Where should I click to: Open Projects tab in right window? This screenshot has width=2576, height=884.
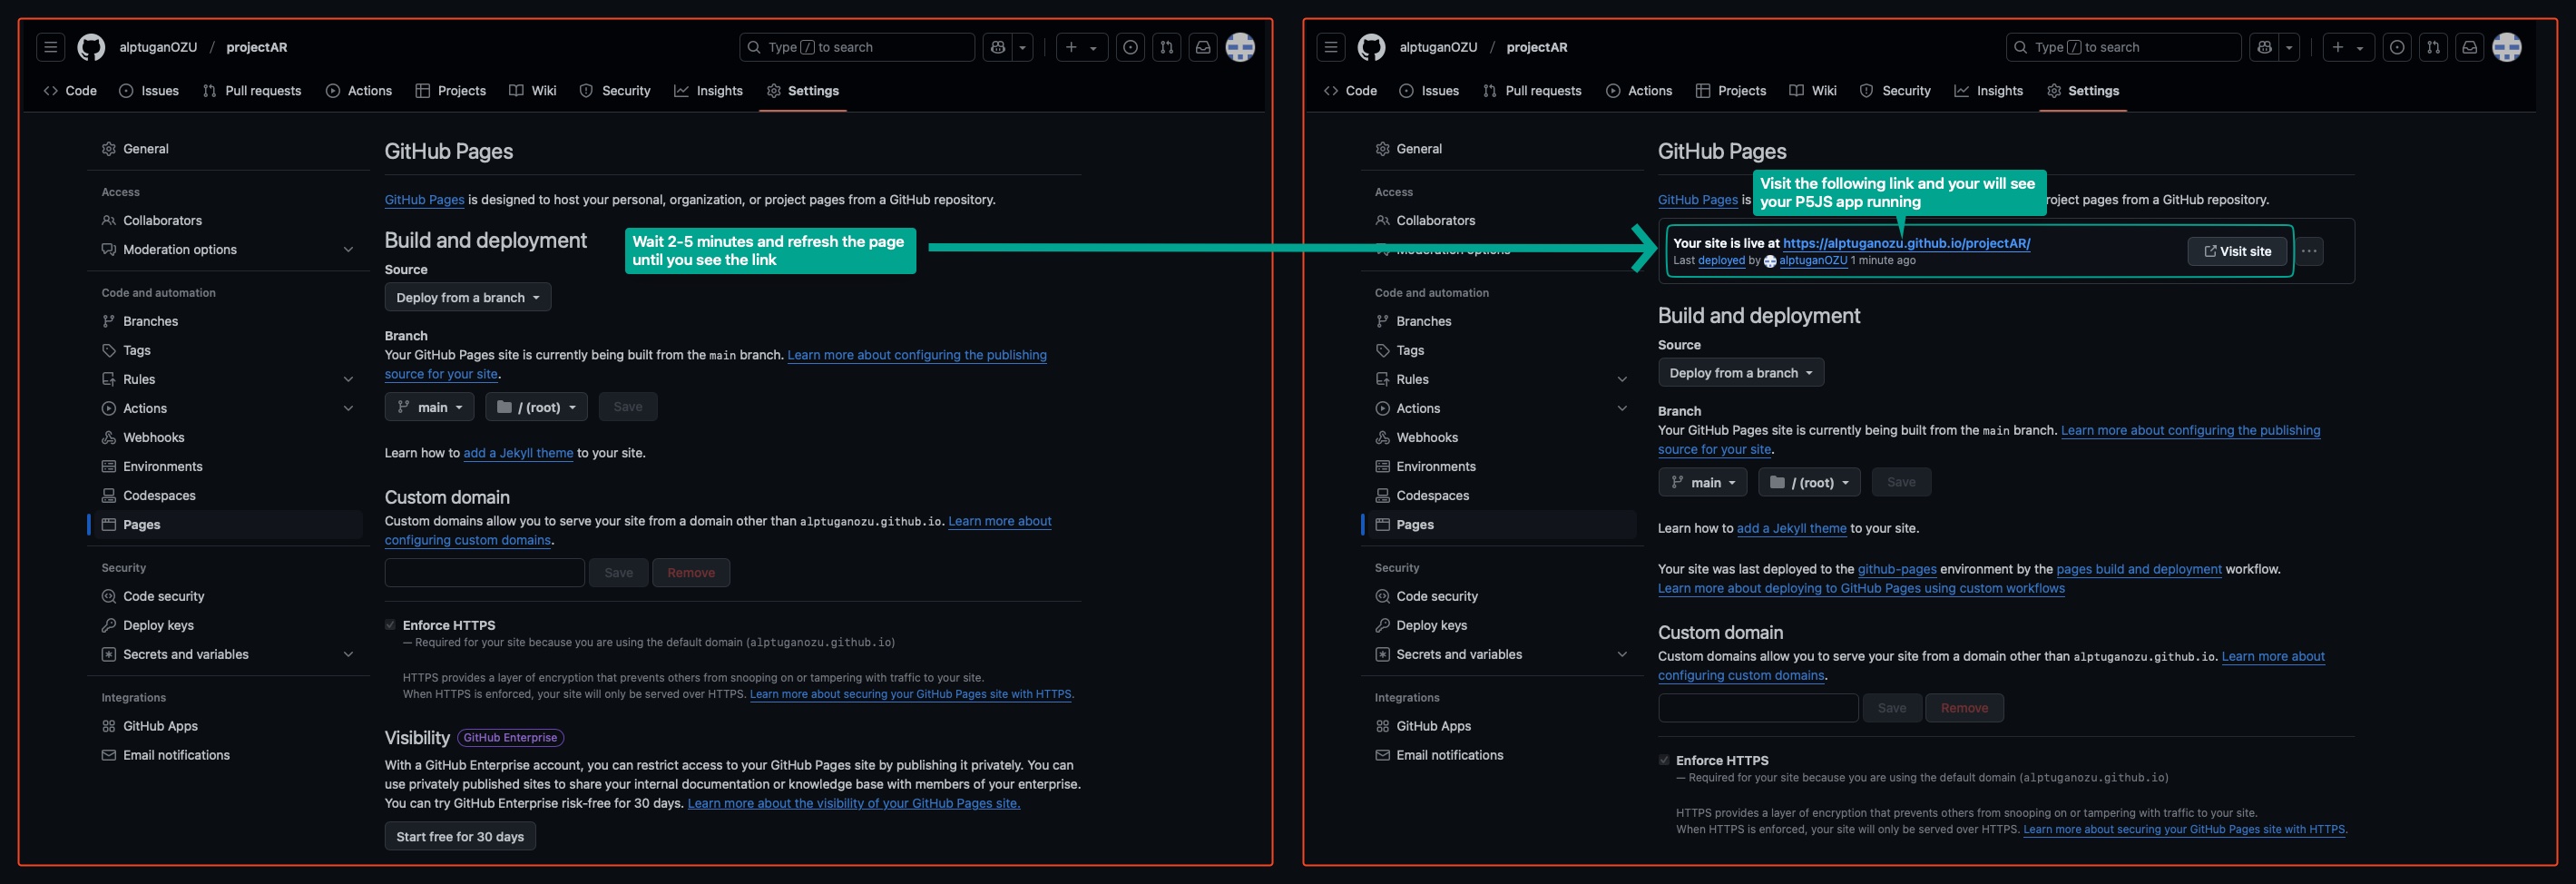tap(1731, 90)
